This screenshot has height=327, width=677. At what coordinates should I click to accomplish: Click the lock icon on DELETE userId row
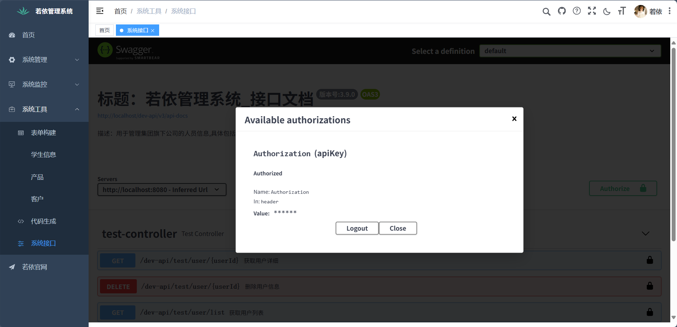tap(650, 286)
